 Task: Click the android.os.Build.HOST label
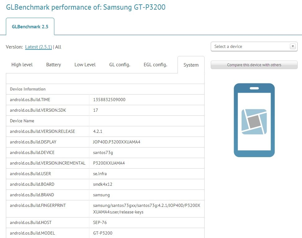[31, 222]
